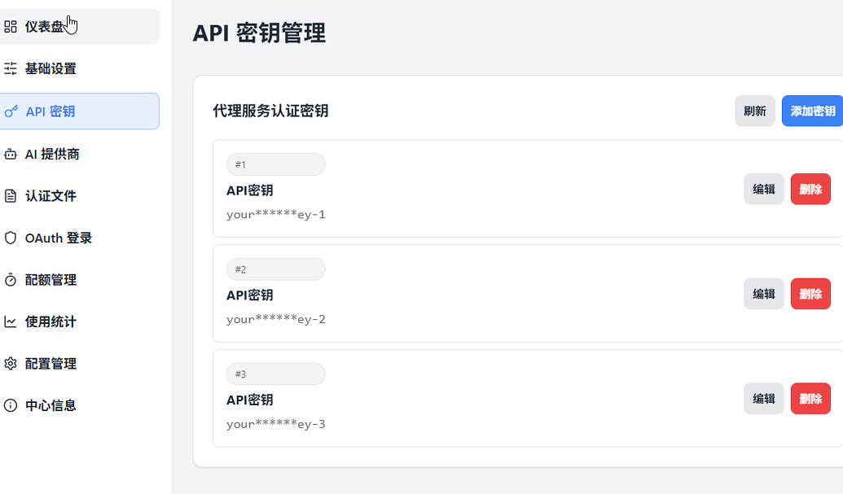The image size is (843, 494).
Task: Click the robot icon beside AI 提供商
Action: pyautogui.click(x=11, y=154)
